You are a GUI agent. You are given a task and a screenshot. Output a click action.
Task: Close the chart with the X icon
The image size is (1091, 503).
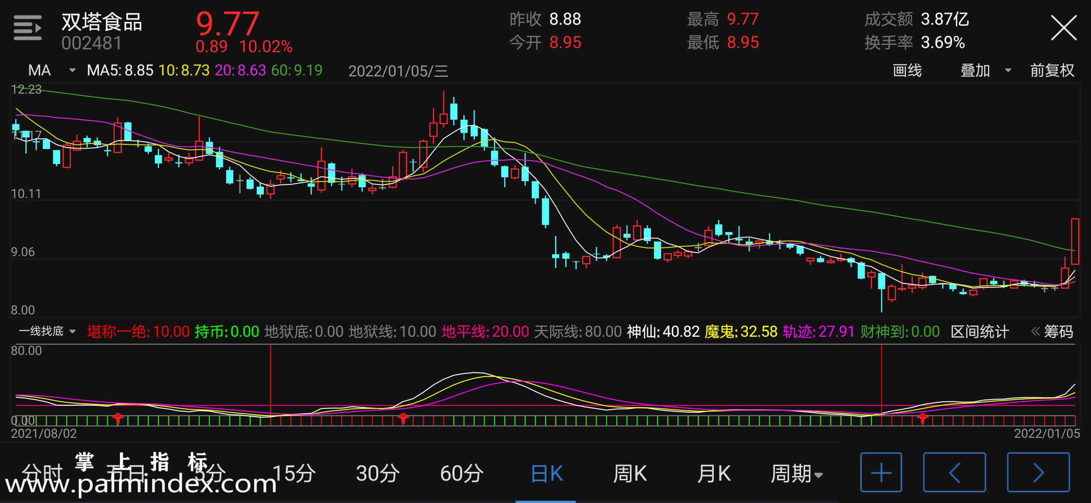pyautogui.click(x=1063, y=28)
